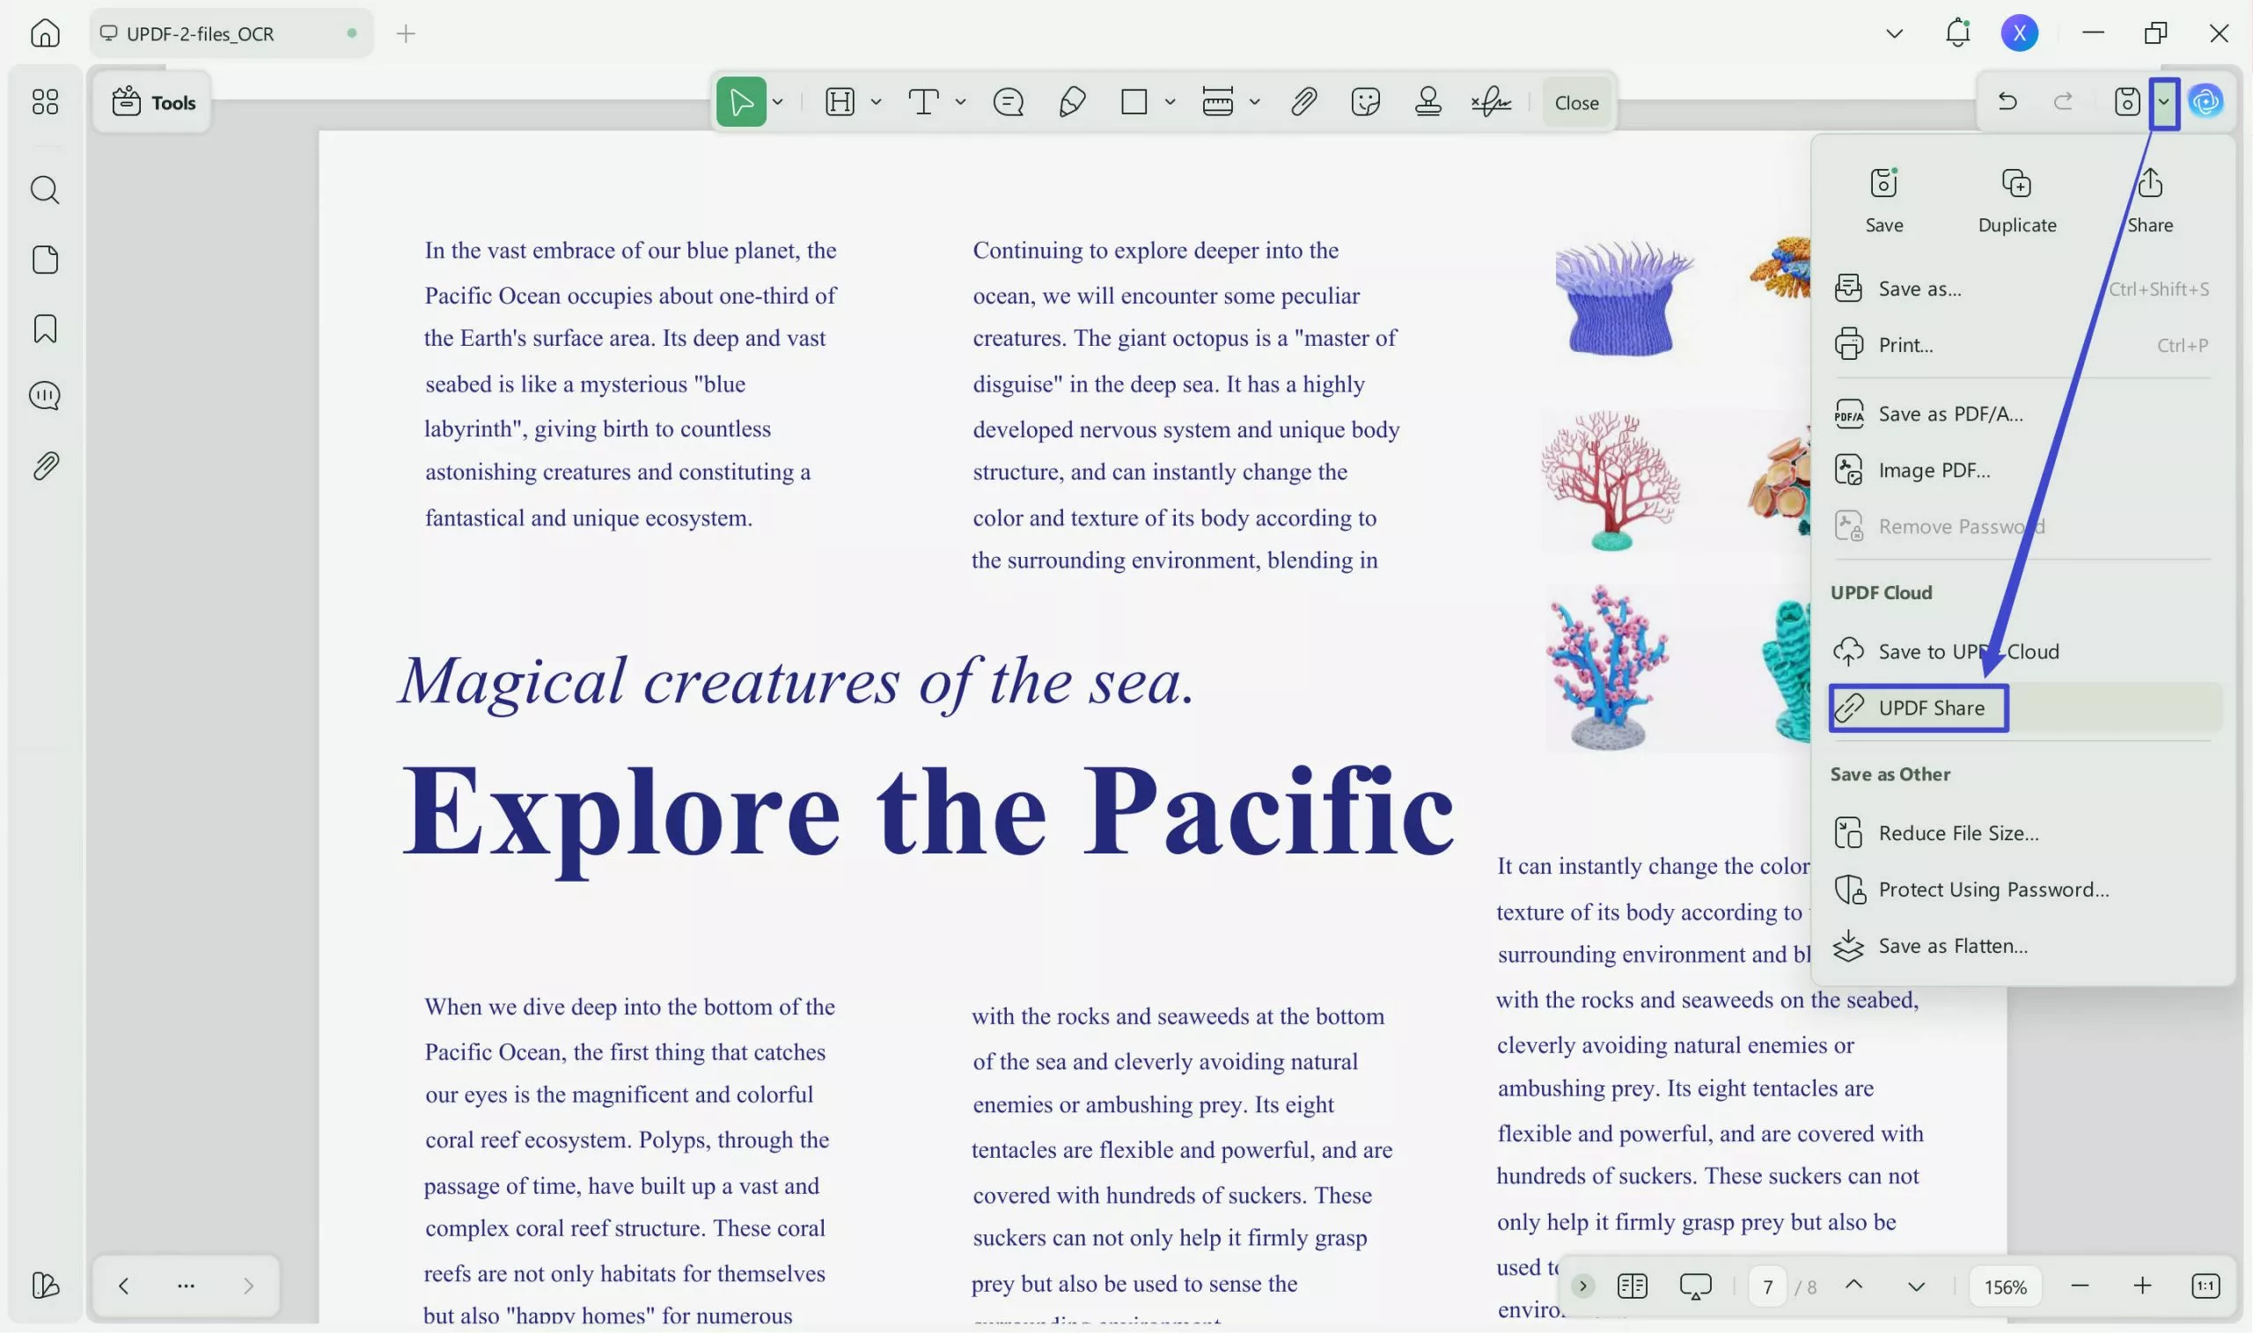Open the Heading tool dropdown
Screen dimensions: 2253x1333
[x=876, y=101]
